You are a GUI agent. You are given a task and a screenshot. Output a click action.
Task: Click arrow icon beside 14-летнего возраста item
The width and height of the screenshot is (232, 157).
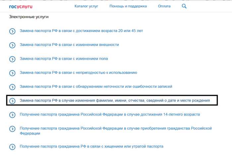tap(12, 115)
